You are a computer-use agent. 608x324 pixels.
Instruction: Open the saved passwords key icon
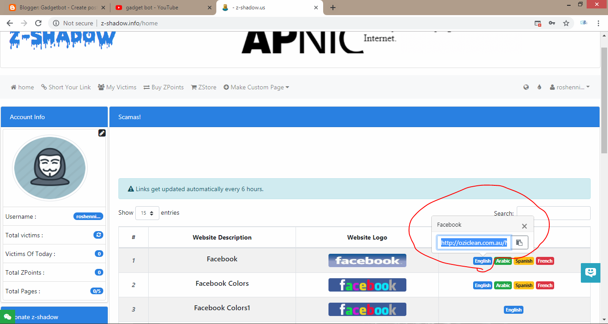pyautogui.click(x=552, y=23)
